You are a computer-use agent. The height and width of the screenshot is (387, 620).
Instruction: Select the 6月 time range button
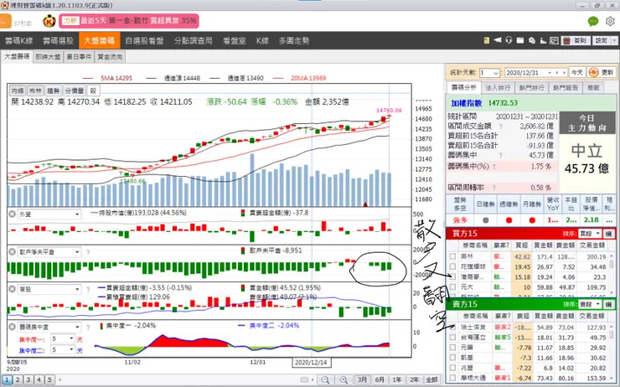tap(380, 379)
